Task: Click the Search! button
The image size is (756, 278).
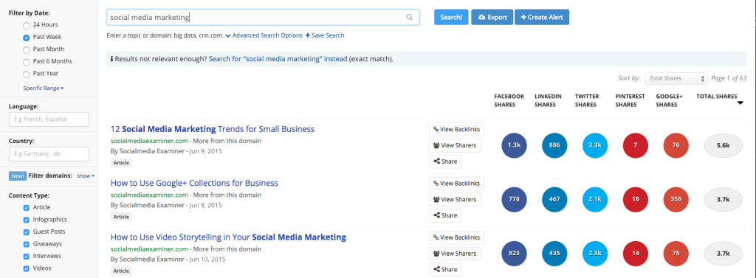Action: 451,17
